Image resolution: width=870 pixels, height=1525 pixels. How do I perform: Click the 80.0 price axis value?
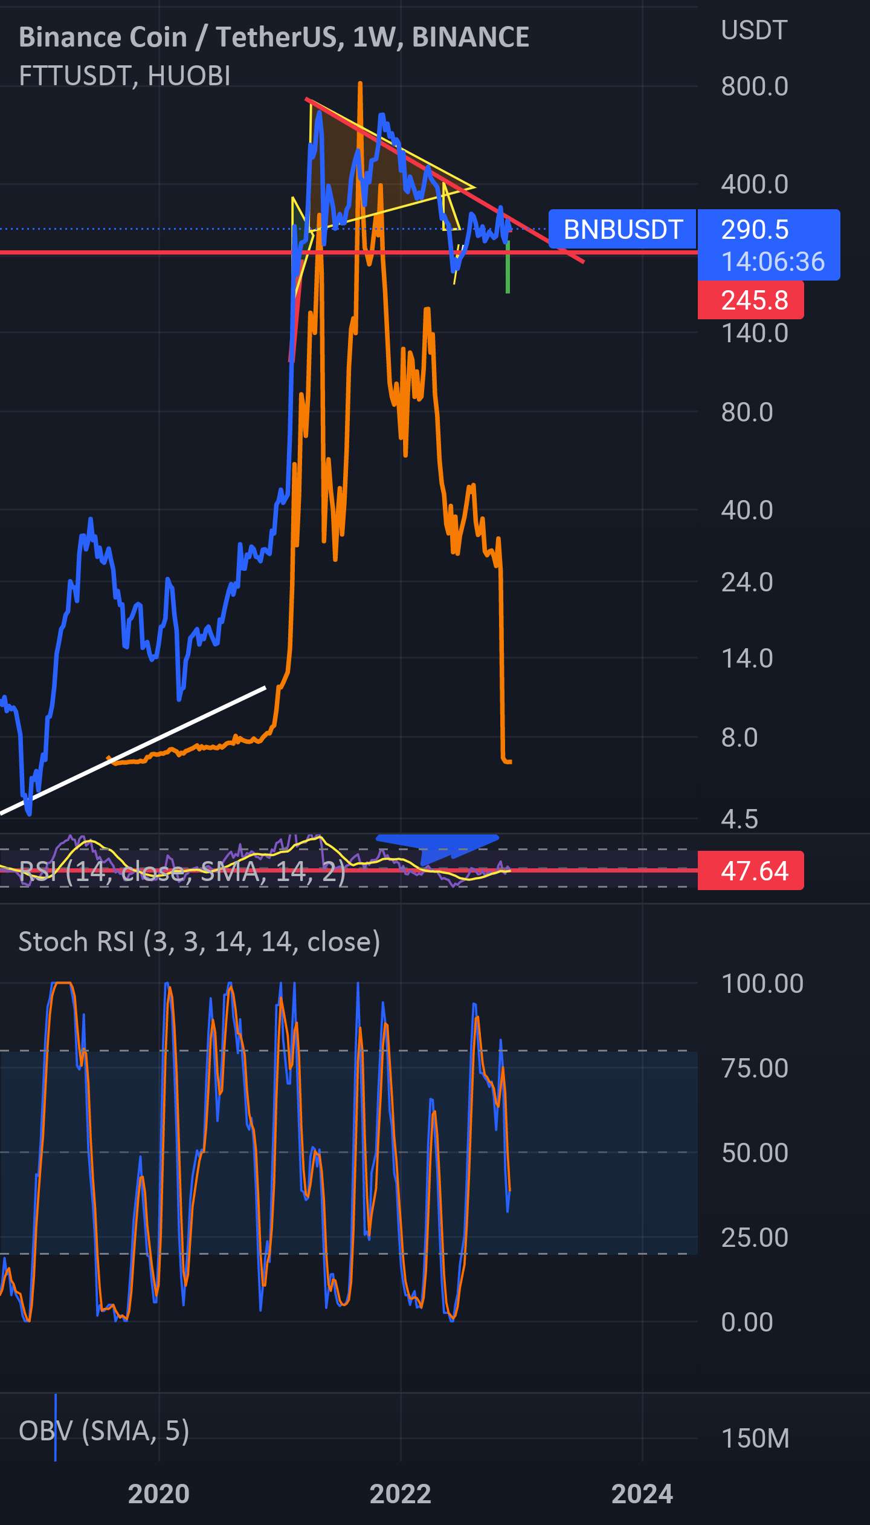pos(747,412)
